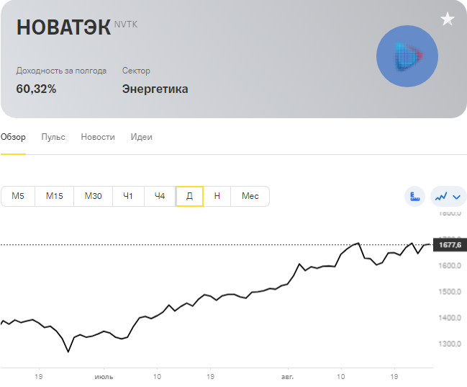Click the 1300,0 price axis label

450,344
